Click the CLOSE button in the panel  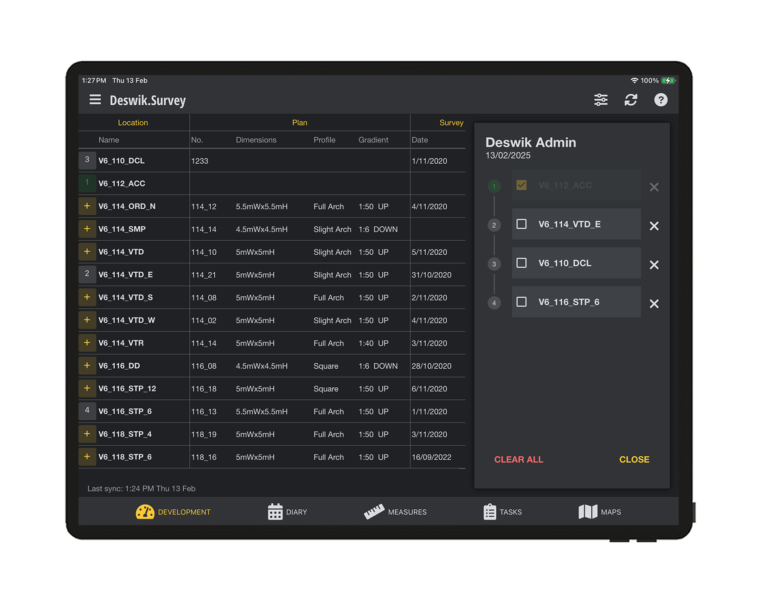click(634, 459)
